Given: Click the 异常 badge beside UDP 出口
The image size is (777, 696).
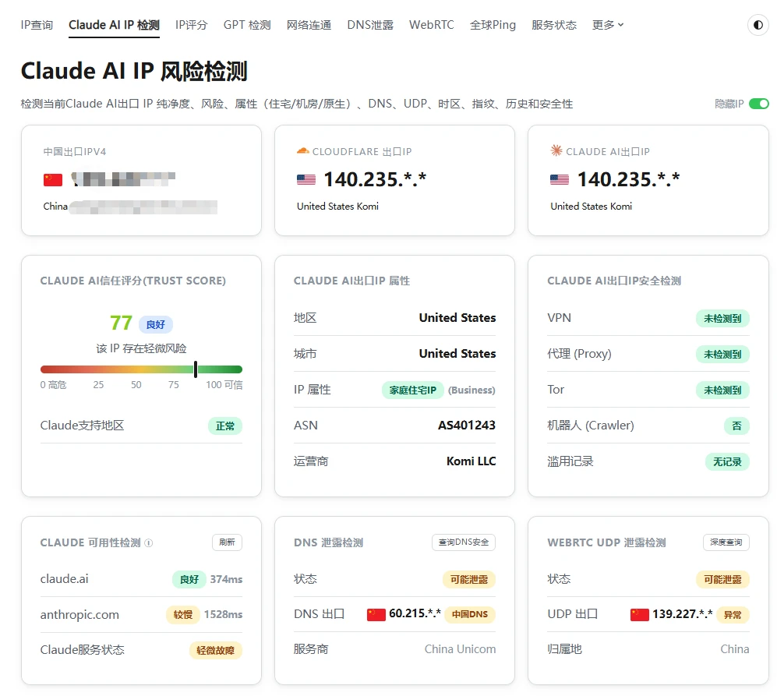Looking at the screenshot, I should click(x=733, y=615).
